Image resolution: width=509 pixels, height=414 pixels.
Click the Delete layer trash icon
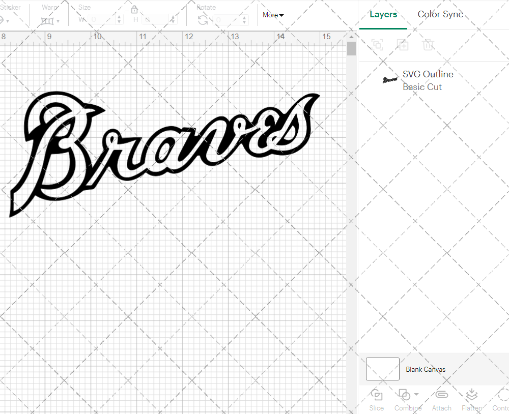428,45
